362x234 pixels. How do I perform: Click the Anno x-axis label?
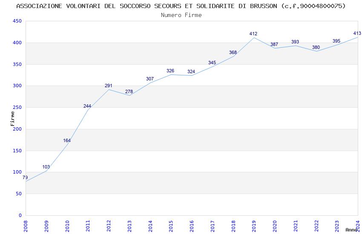tap(351, 230)
